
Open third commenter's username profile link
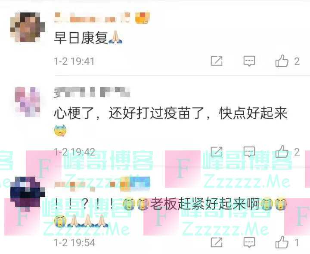[102, 184]
